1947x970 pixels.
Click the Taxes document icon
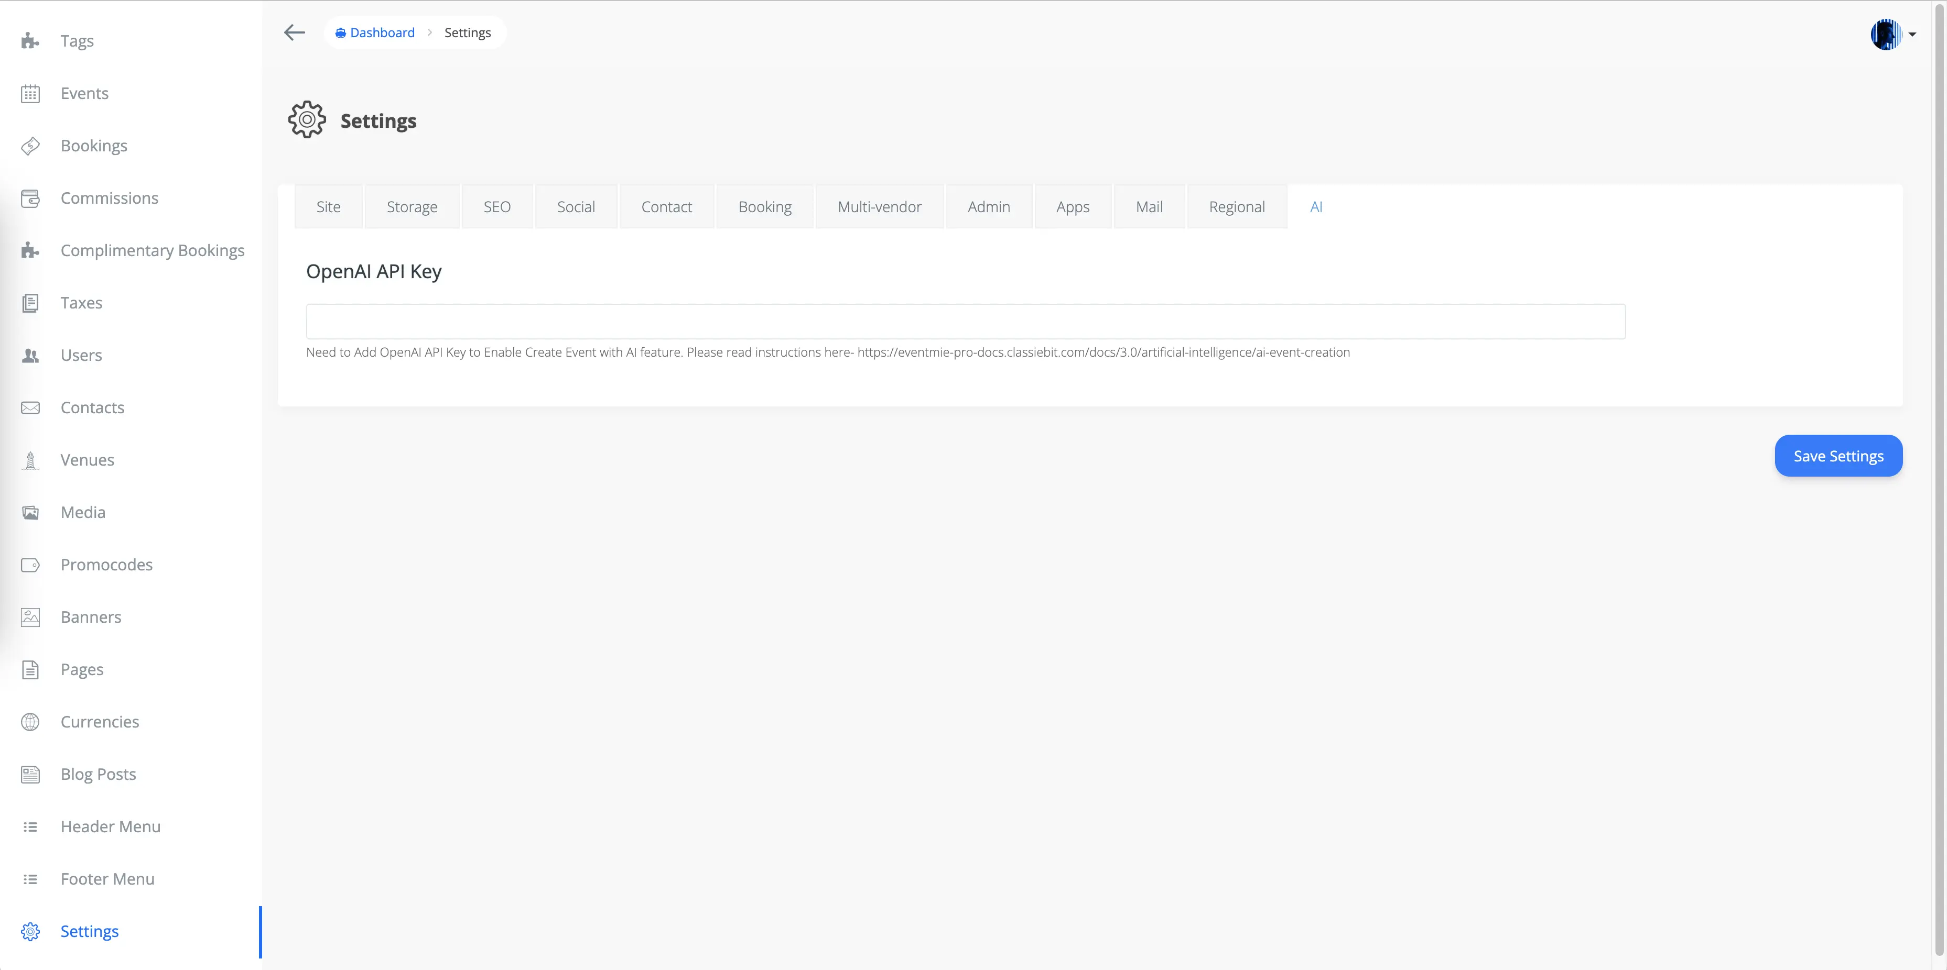30,303
